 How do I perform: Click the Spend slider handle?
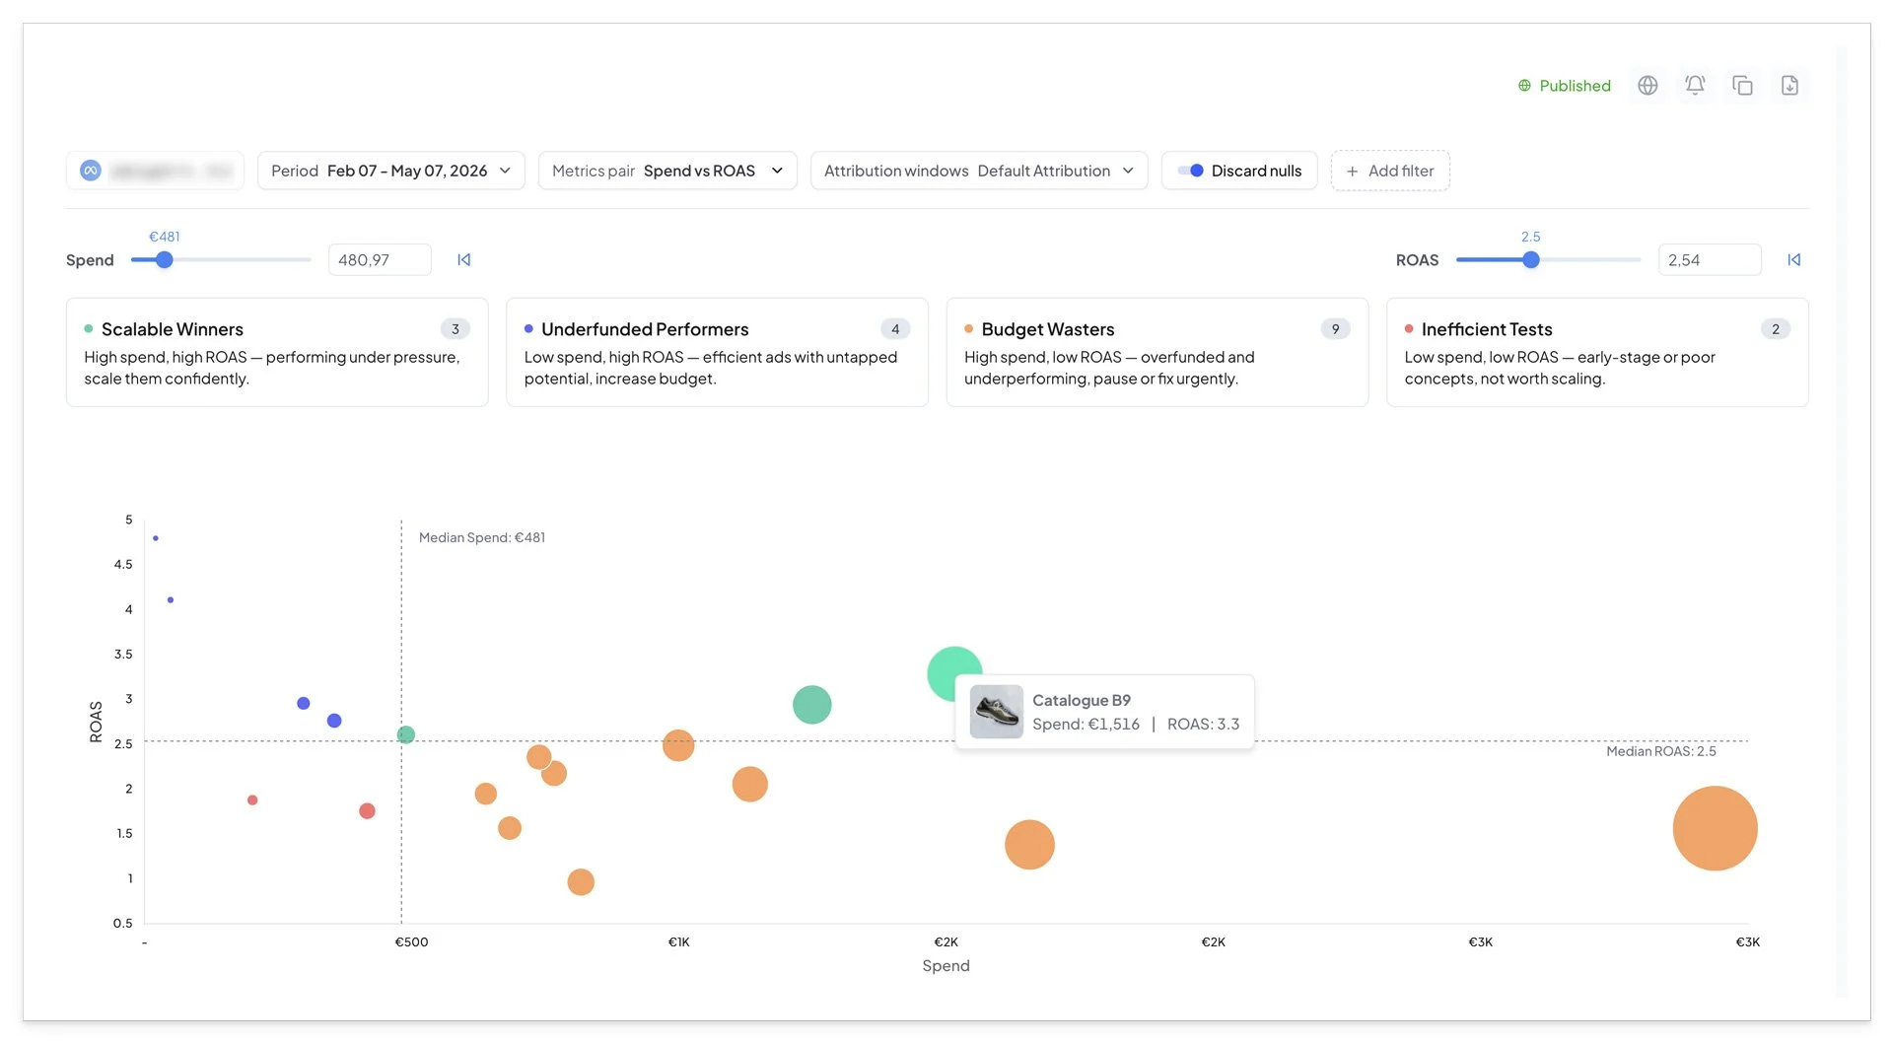tap(165, 260)
